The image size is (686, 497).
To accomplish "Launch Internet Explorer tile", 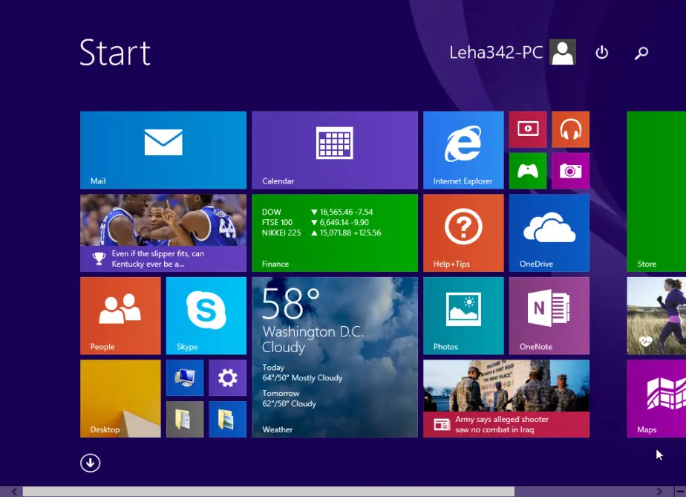I will (x=463, y=150).
